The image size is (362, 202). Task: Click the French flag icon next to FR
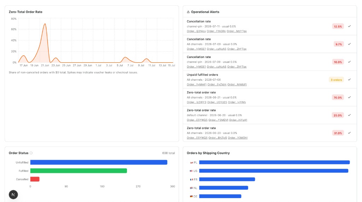[191, 179]
